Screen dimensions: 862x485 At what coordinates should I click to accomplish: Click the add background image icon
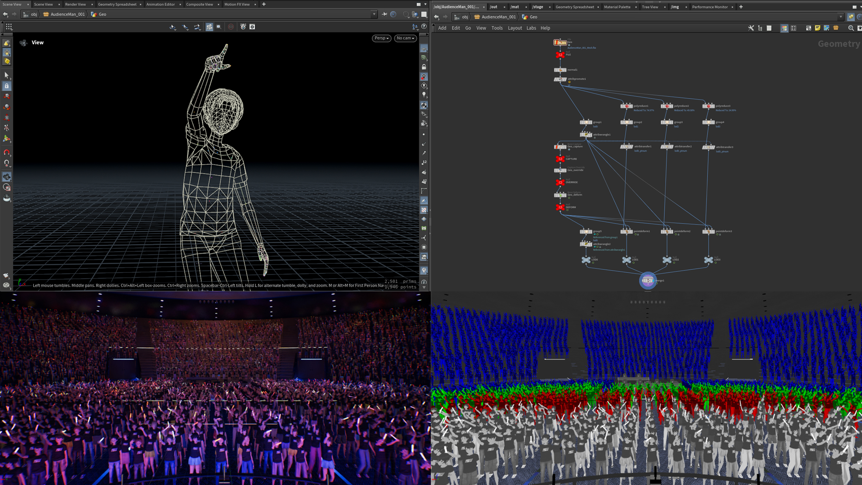click(826, 28)
